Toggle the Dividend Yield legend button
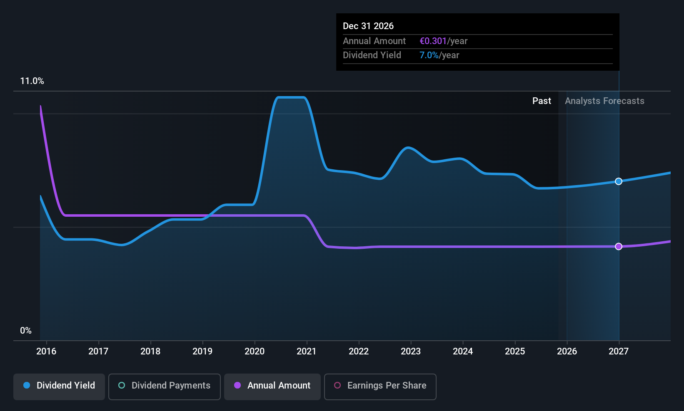 pos(59,386)
